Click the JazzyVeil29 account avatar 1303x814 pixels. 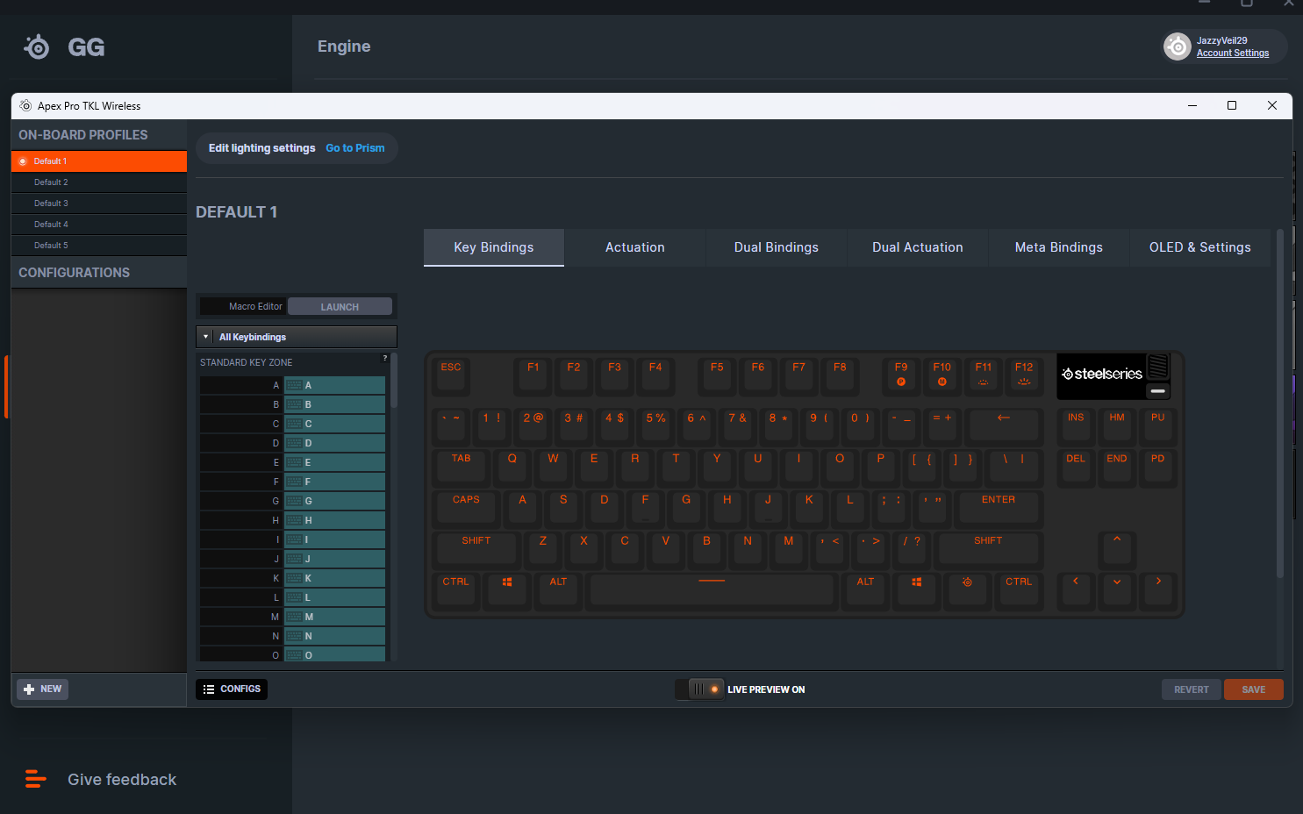coord(1178,46)
